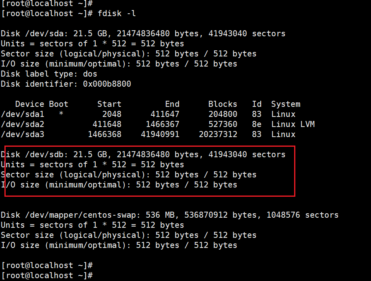Click the End column header
This screenshot has height=281, width=371.
coord(172,104)
